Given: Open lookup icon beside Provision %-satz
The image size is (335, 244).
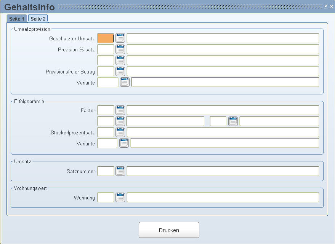Looking at the screenshot, I should click(120, 49).
